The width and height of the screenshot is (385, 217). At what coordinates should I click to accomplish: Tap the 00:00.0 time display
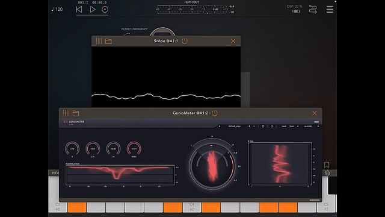coord(99,2)
